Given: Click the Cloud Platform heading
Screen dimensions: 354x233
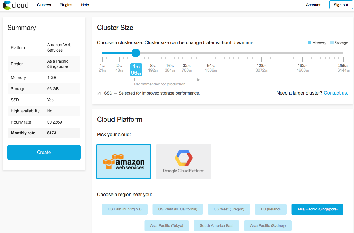Looking at the screenshot, I should tap(120, 119).
